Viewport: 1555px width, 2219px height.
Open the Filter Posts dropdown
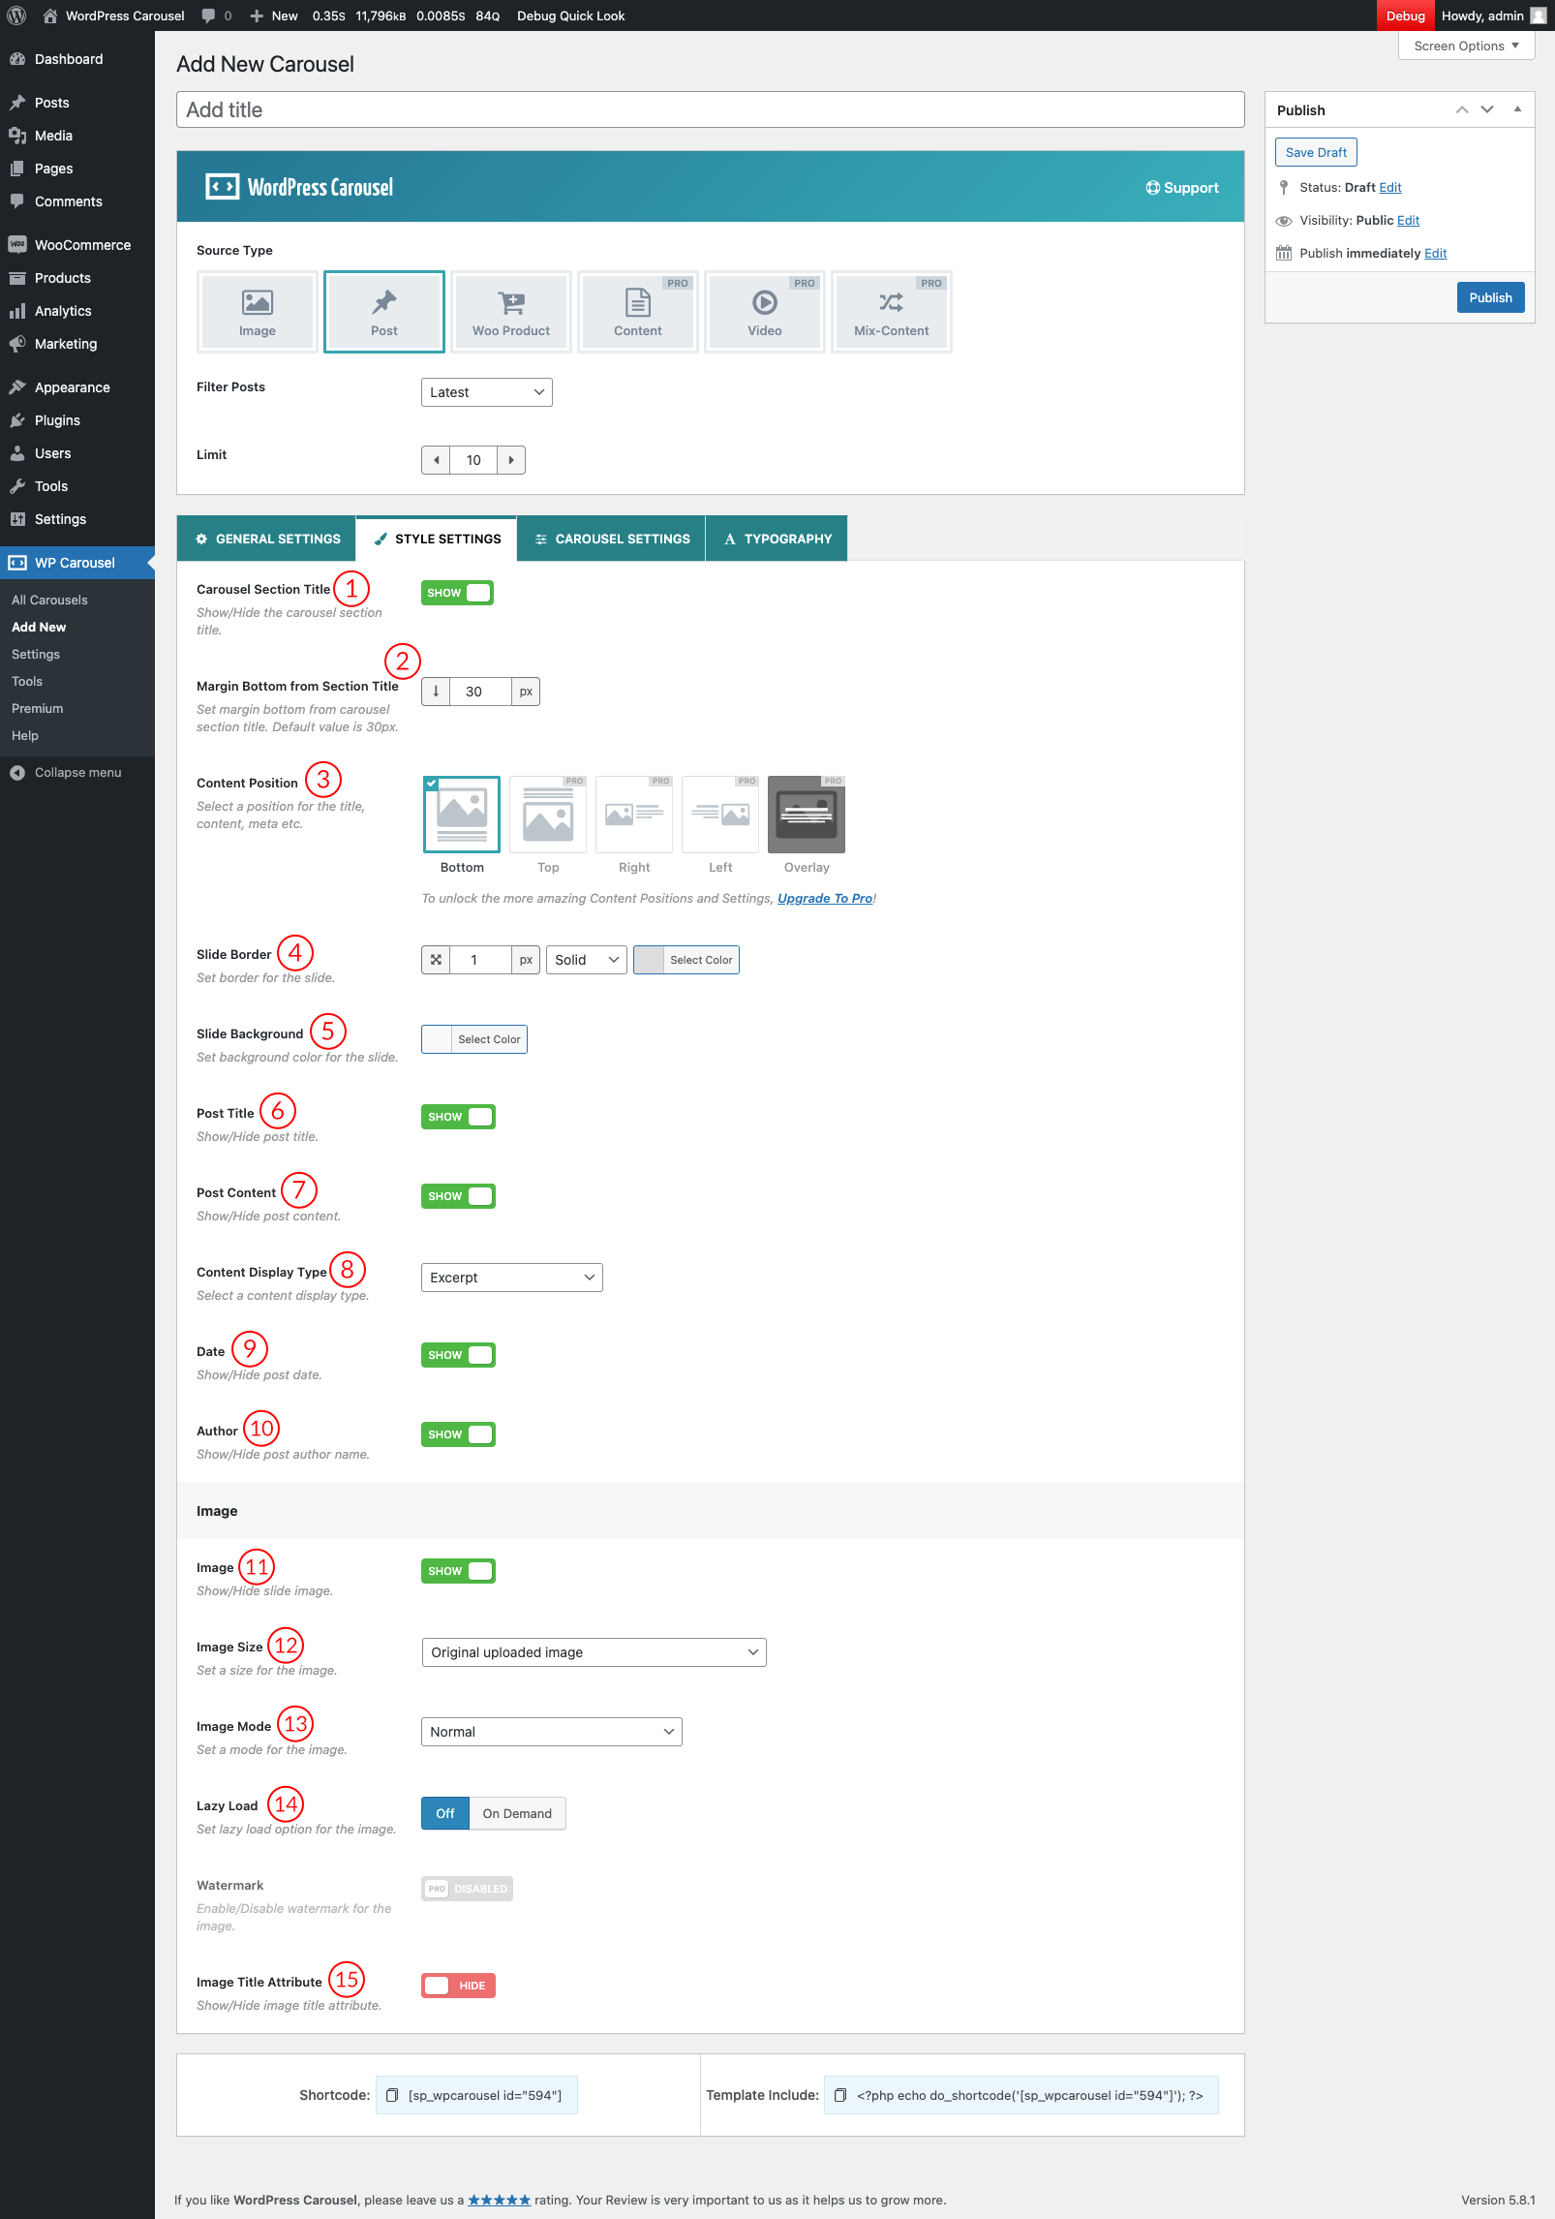click(x=486, y=392)
